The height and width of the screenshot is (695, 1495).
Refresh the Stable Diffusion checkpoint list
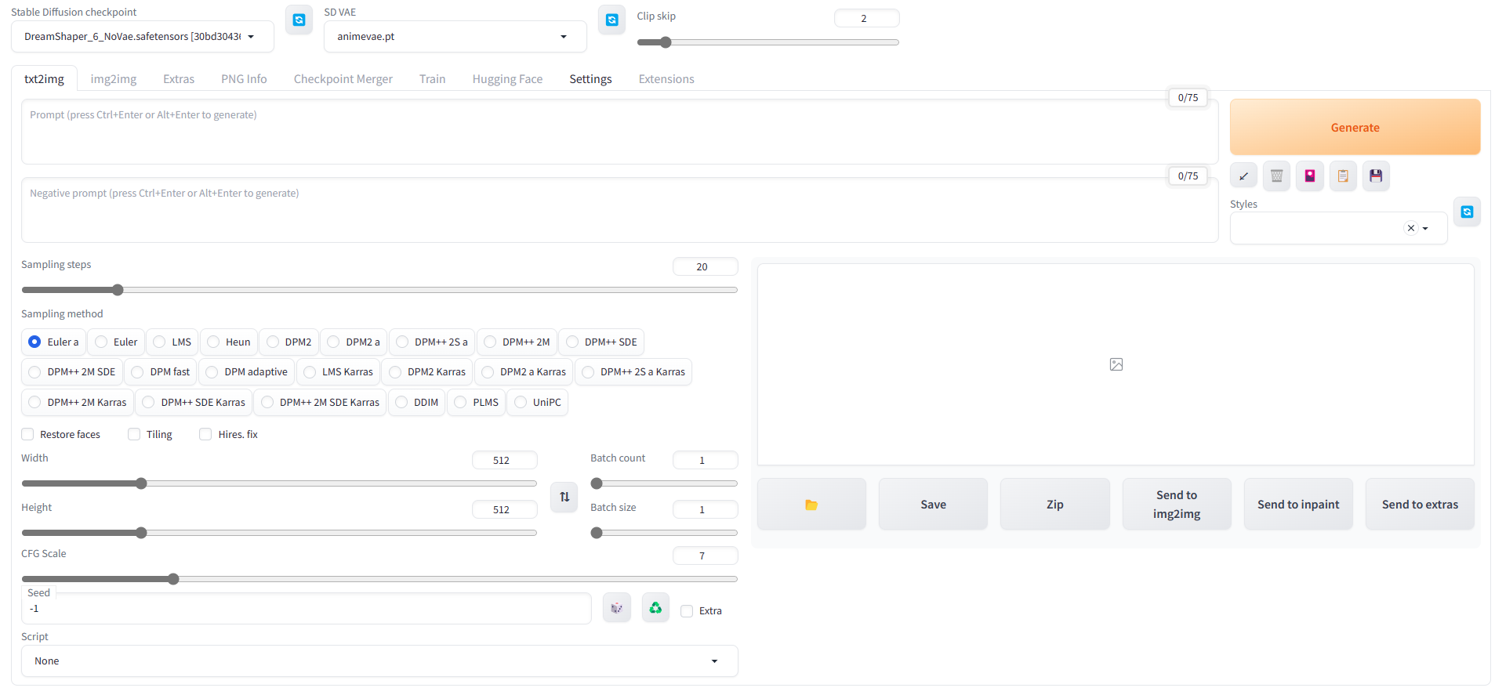(x=299, y=20)
